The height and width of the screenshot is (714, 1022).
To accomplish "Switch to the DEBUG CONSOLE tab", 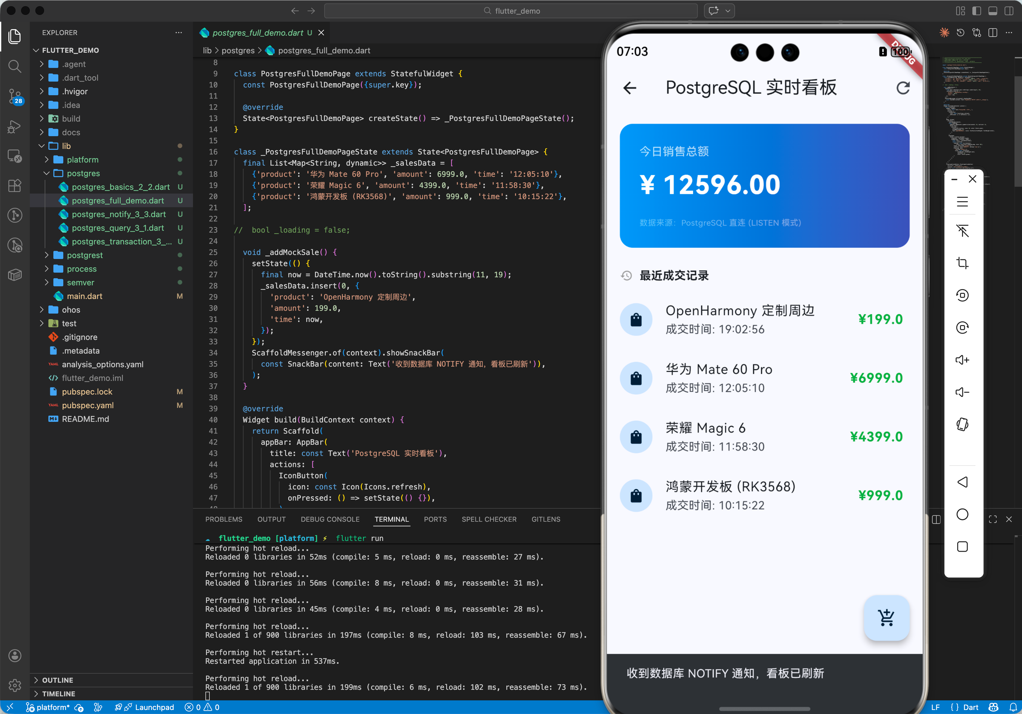I will (330, 519).
